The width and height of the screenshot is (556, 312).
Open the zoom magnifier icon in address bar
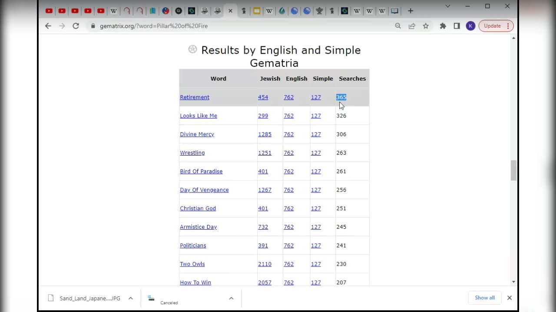(398, 26)
